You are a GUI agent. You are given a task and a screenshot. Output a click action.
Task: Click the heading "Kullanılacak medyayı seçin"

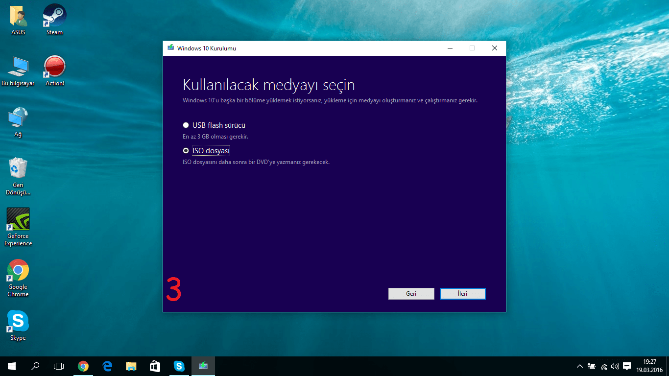coord(269,85)
